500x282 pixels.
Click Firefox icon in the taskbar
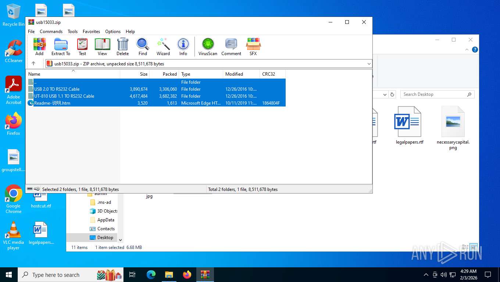pyautogui.click(x=187, y=275)
